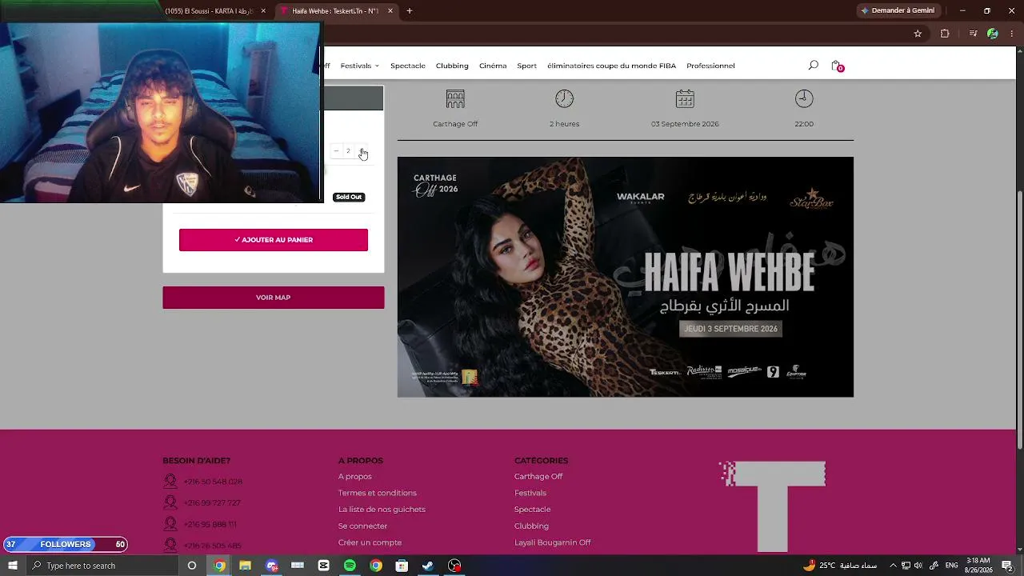Open the shopping cart bag icon
1024x576 pixels.
point(836,66)
